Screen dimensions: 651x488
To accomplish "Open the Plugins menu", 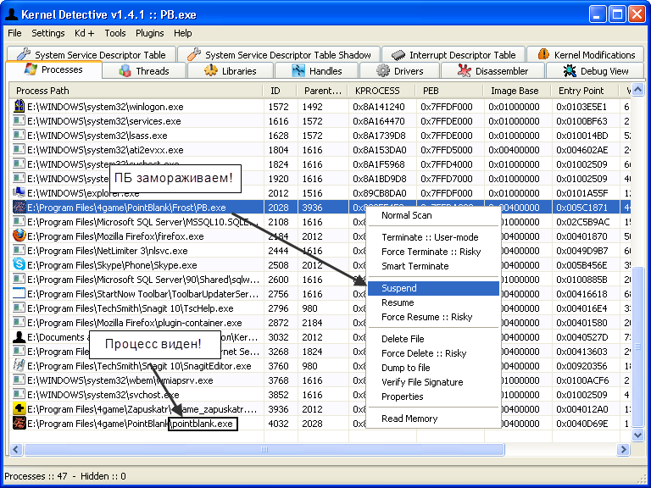I will coord(149,33).
